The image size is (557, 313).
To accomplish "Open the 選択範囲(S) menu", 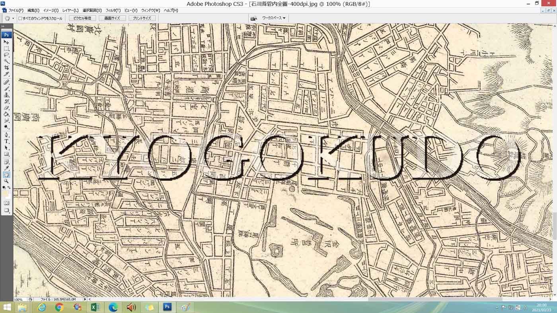I will (92, 10).
